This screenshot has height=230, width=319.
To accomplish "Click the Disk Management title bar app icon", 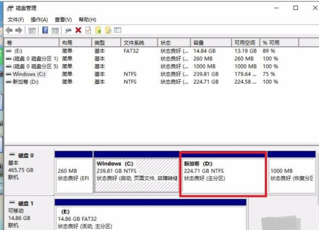I will point(11,9).
